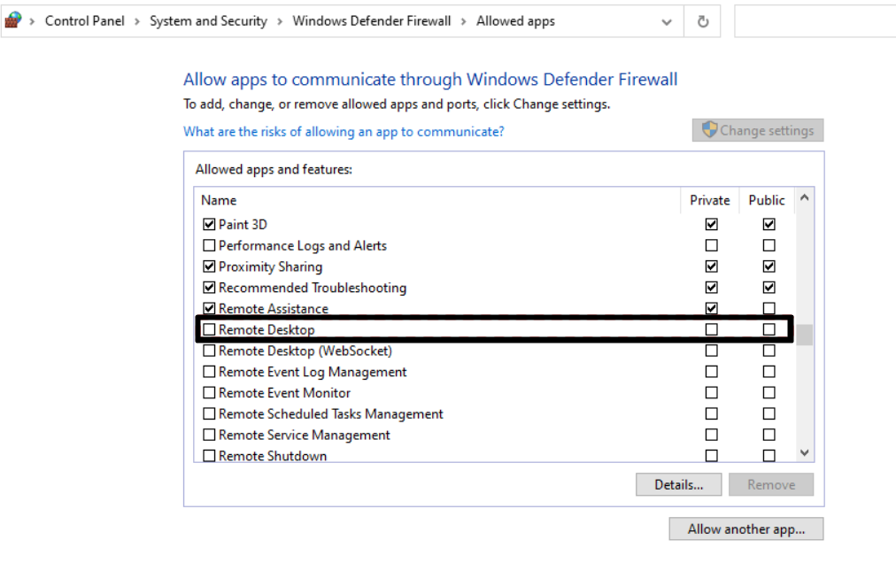Expand the chevron after System and Security breadcrumb

click(280, 21)
